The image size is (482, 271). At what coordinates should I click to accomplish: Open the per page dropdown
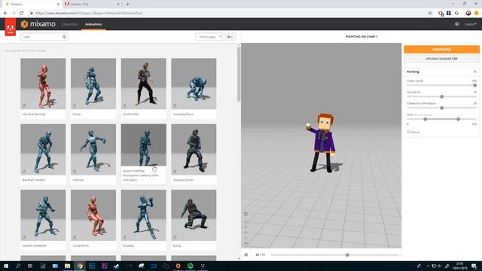pos(209,37)
